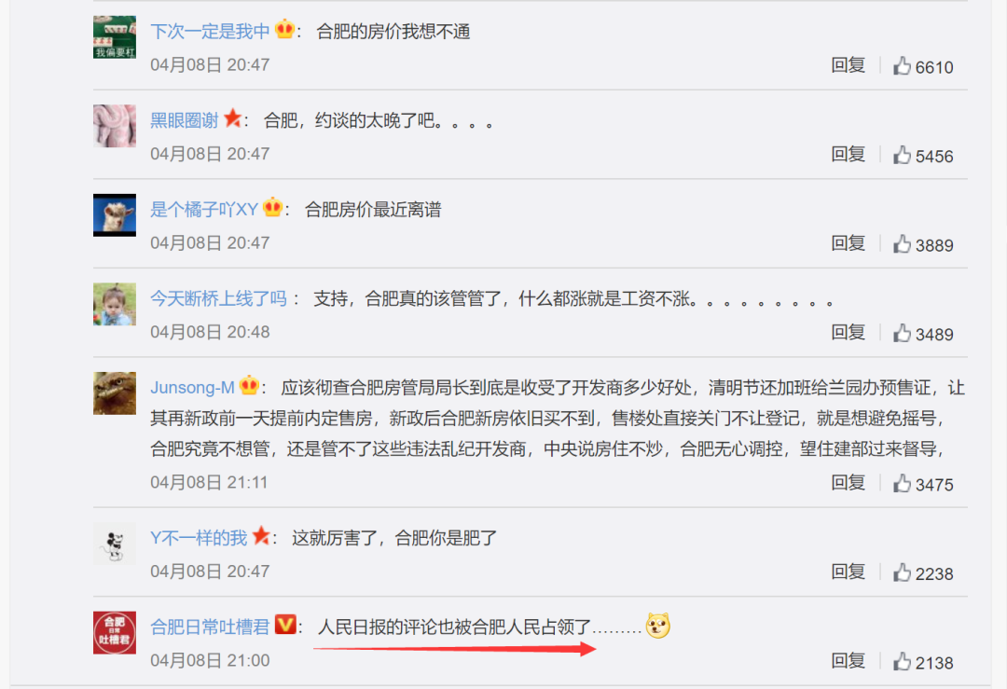This screenshot has width=1007, height=689.
Task: Open 下次一定是我中 user profile link
Action: click(x=210, y=31)
